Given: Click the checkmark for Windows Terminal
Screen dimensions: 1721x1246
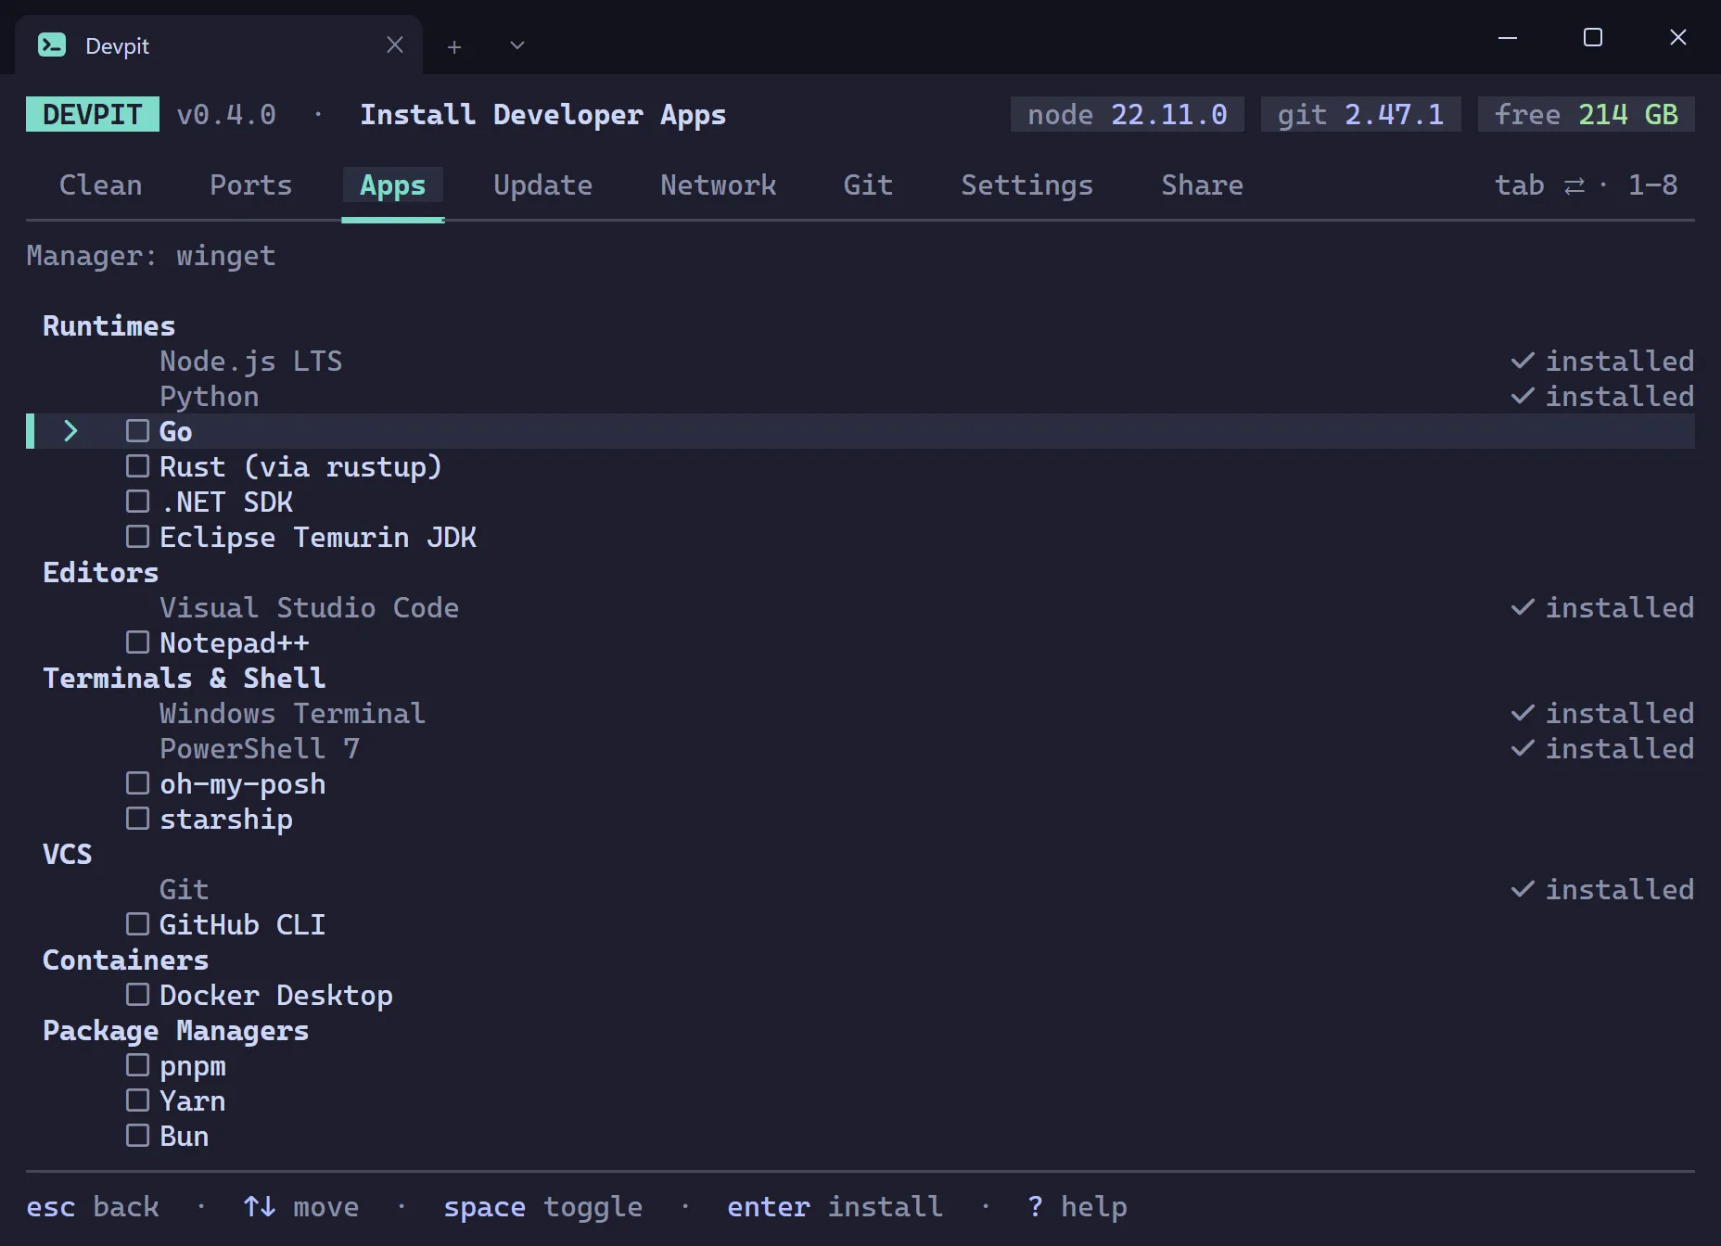Looking at the screenshot, I should point(1523,713).
